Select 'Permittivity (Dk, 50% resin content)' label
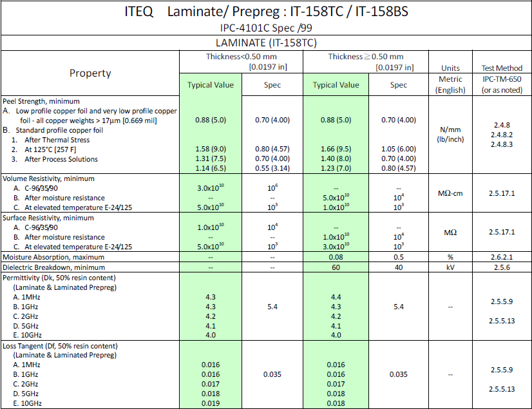Viewport: 532px width, 409px height. pyautogui.click(x=59, y=278)
